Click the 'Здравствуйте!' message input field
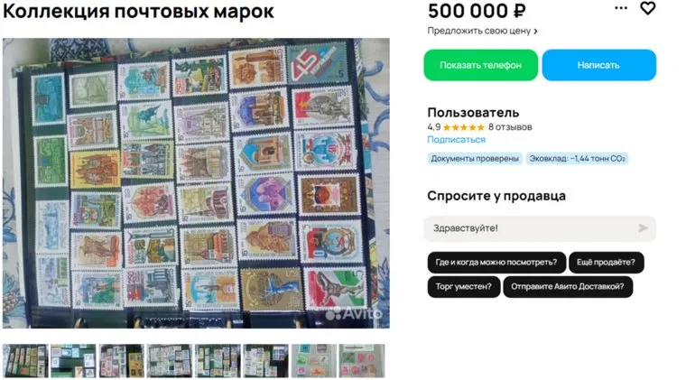686x380 pixels. [x=540, y=228]
